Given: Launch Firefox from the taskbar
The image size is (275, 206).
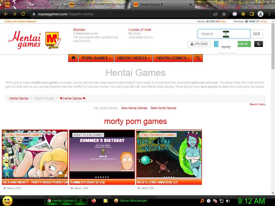Looking at the screenshot, I should pos(94,201).
